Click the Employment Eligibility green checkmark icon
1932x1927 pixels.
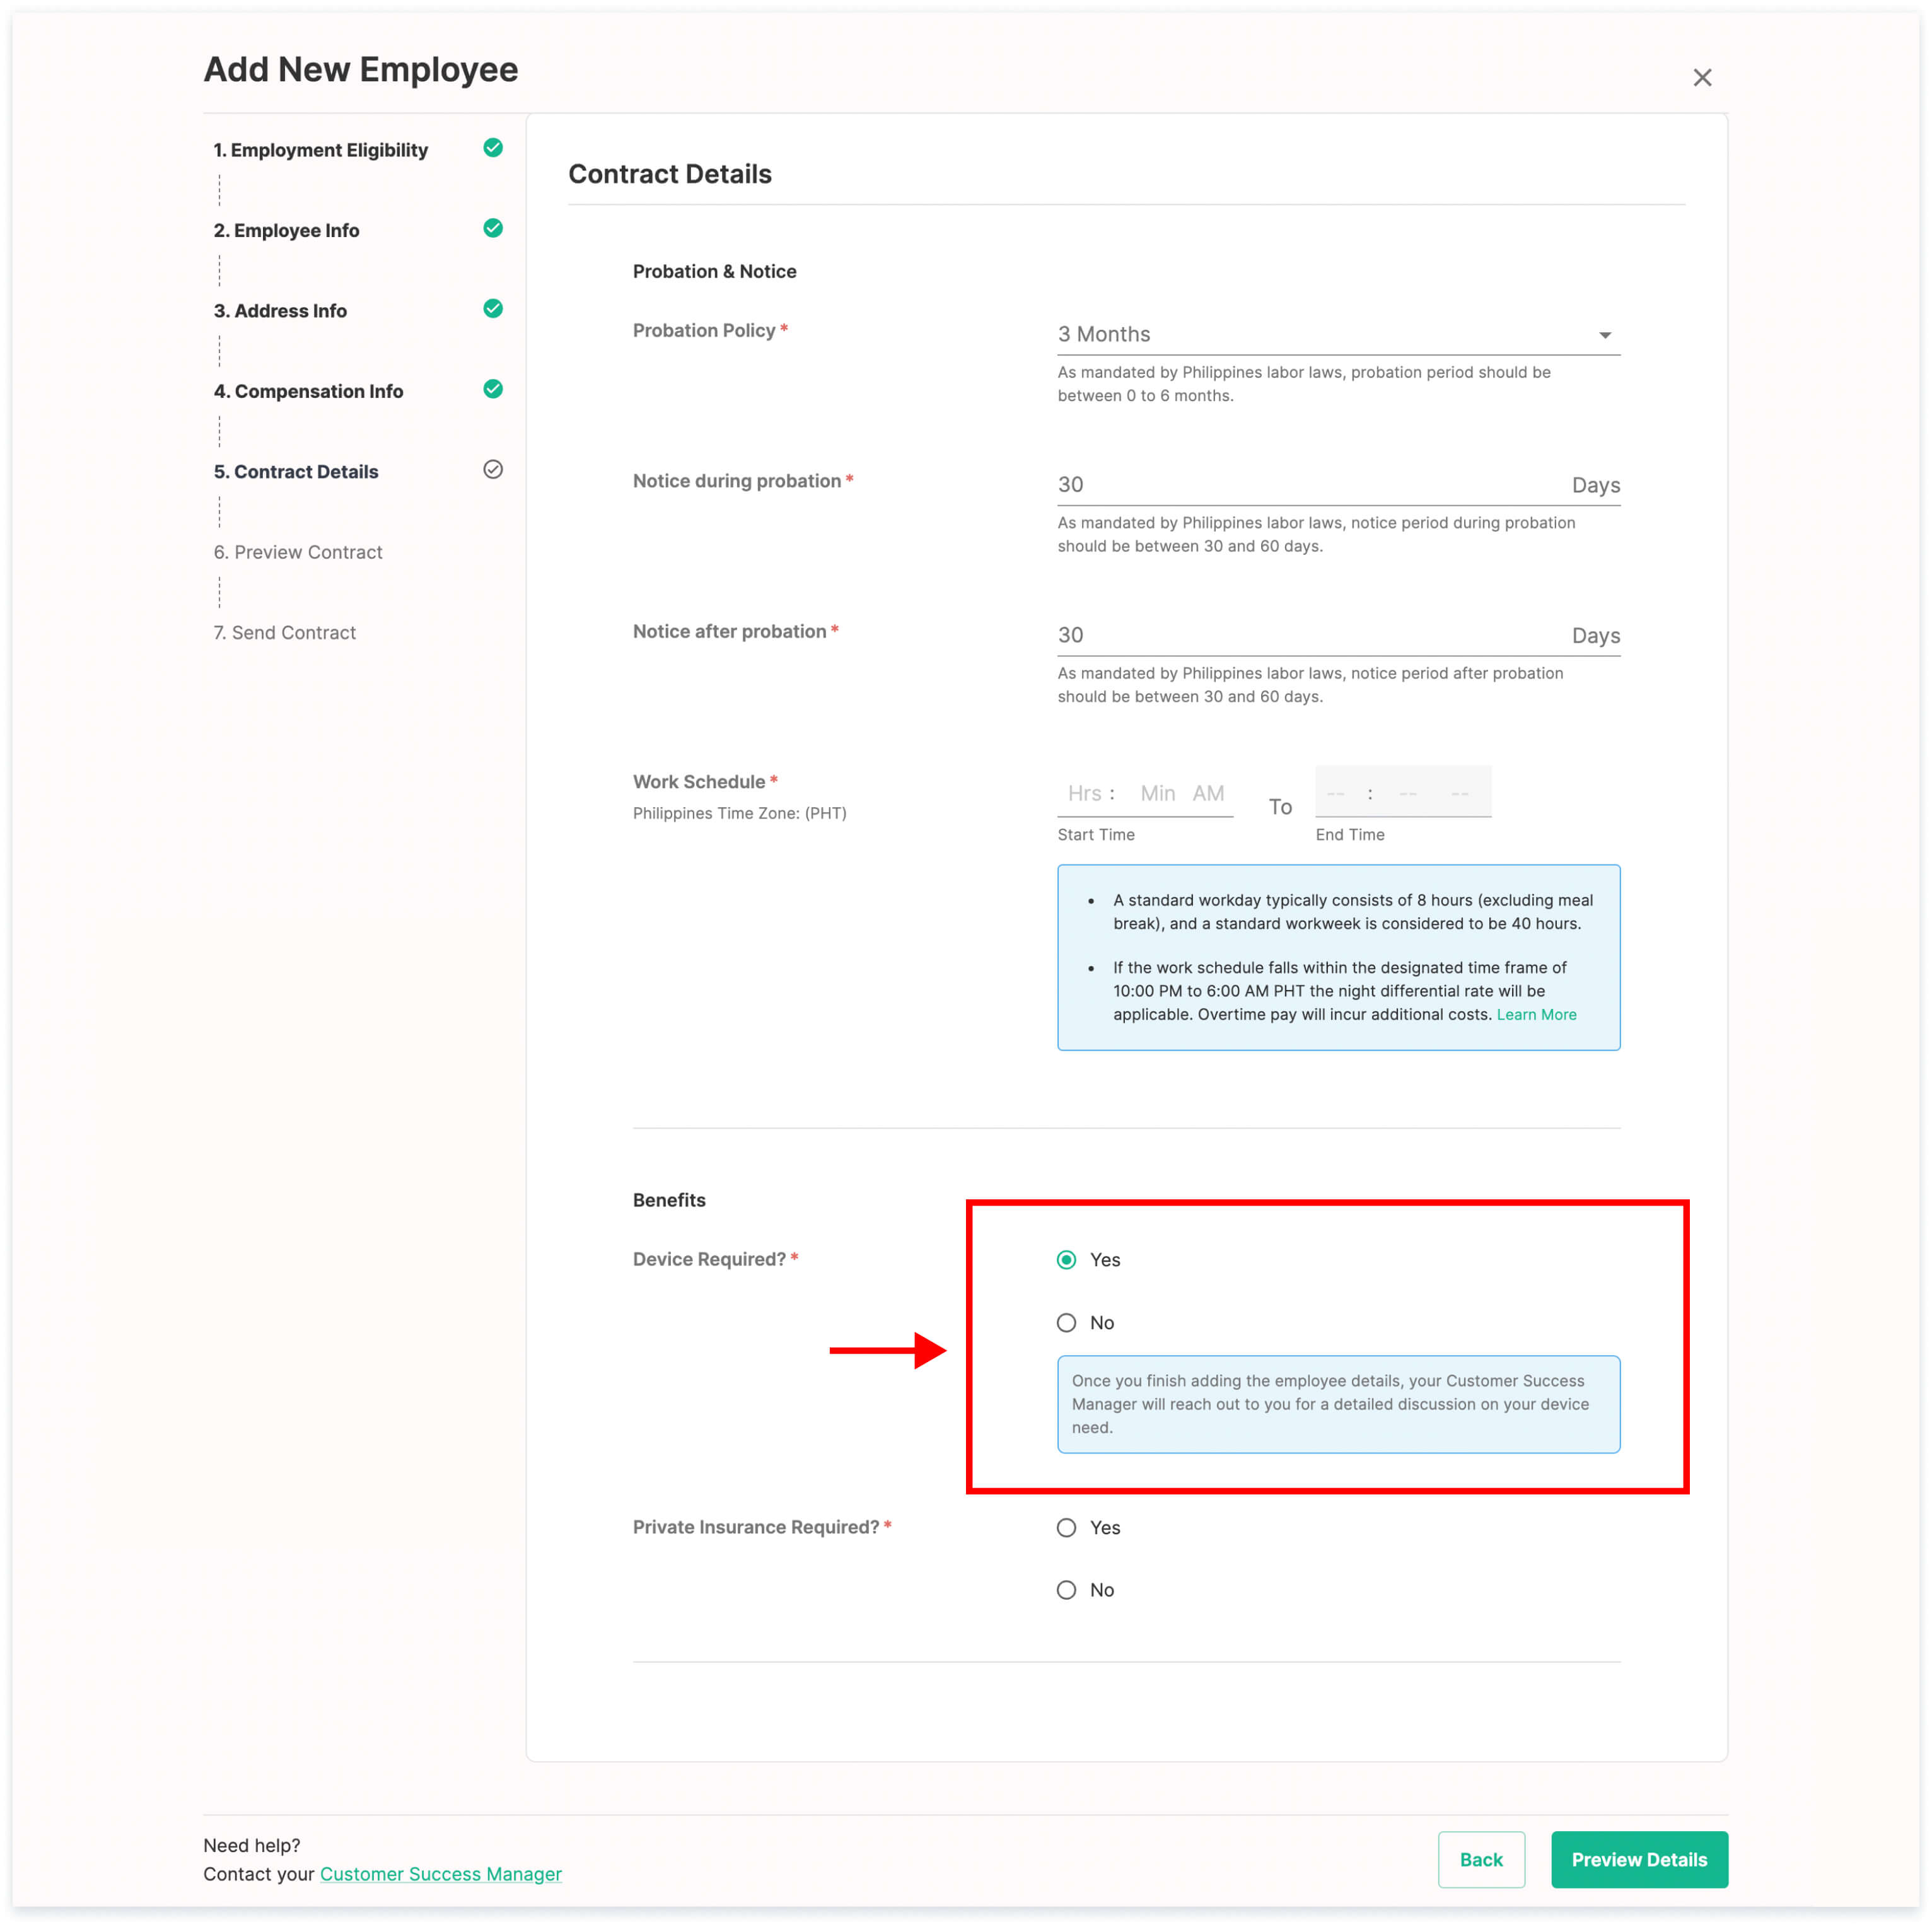[x=493, y=148]
